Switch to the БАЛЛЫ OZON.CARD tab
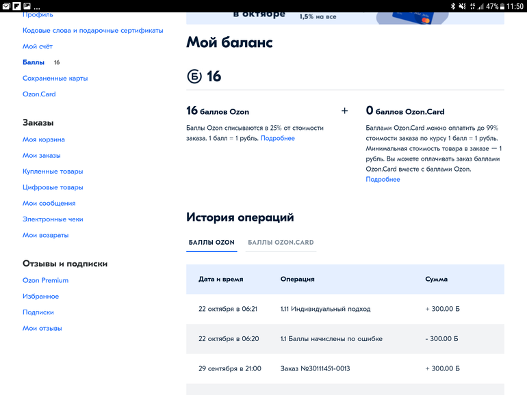Viewport: 527px width, 395px height. pyautogui.click(x=281, y=242)
